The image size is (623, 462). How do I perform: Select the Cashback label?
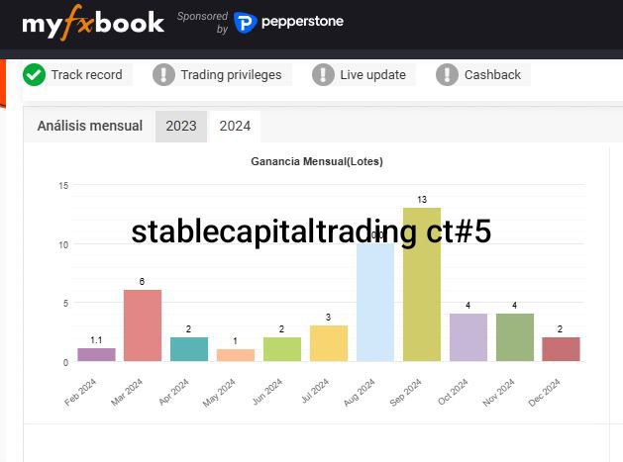point(492,74)
